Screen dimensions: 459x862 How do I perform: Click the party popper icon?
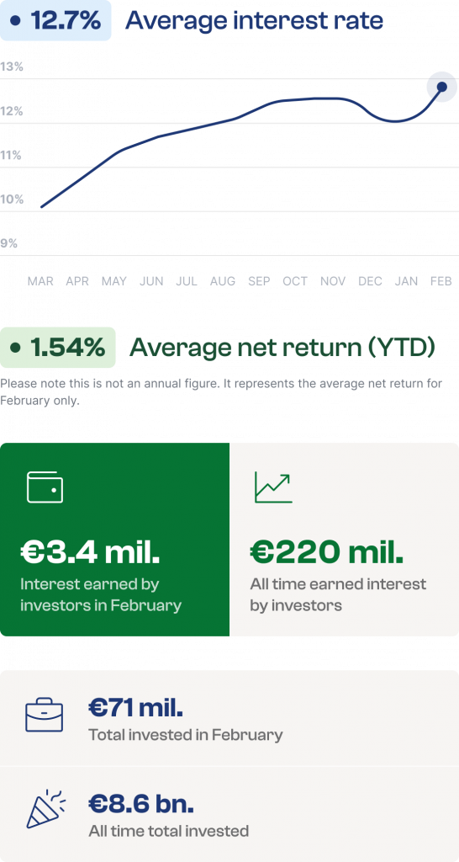(46, 809)
